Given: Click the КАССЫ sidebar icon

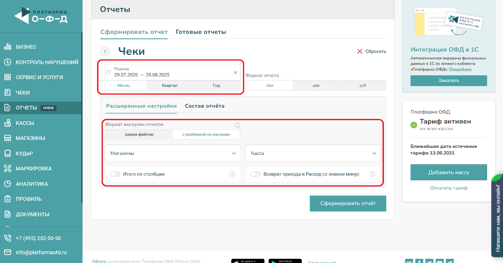Looking at the screenshot, I should coord(8,123).
